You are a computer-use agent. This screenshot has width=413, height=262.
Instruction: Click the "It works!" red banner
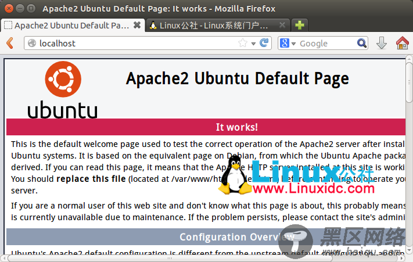click(x=206, y=127)
